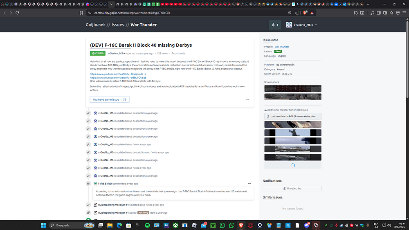The image size is (409, 230).
Task: Close the active browser tab
Action: pos(111,4)
